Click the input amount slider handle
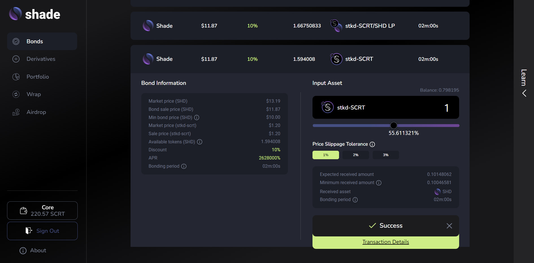 tap(394, 125)
